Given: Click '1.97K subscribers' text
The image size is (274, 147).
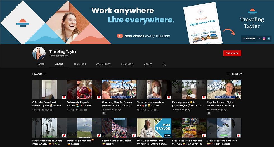Looking at the screenshot, I should [58, 56].
